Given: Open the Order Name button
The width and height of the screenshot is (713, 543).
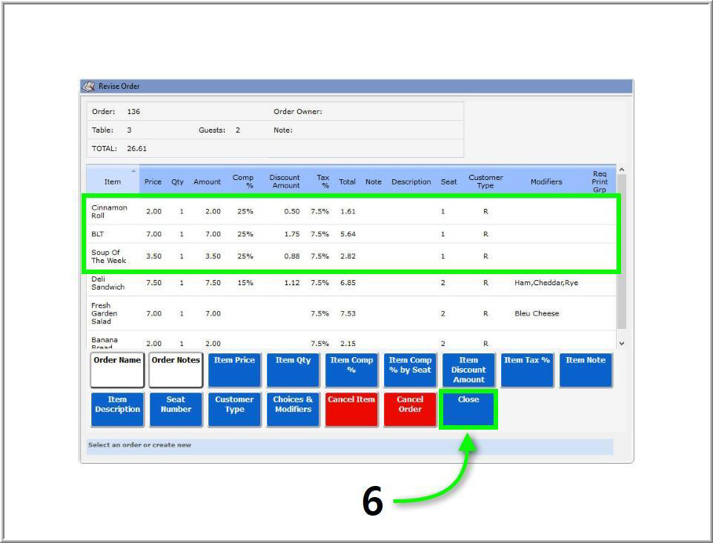Looking at the screenshot, I should click(117, 370).
